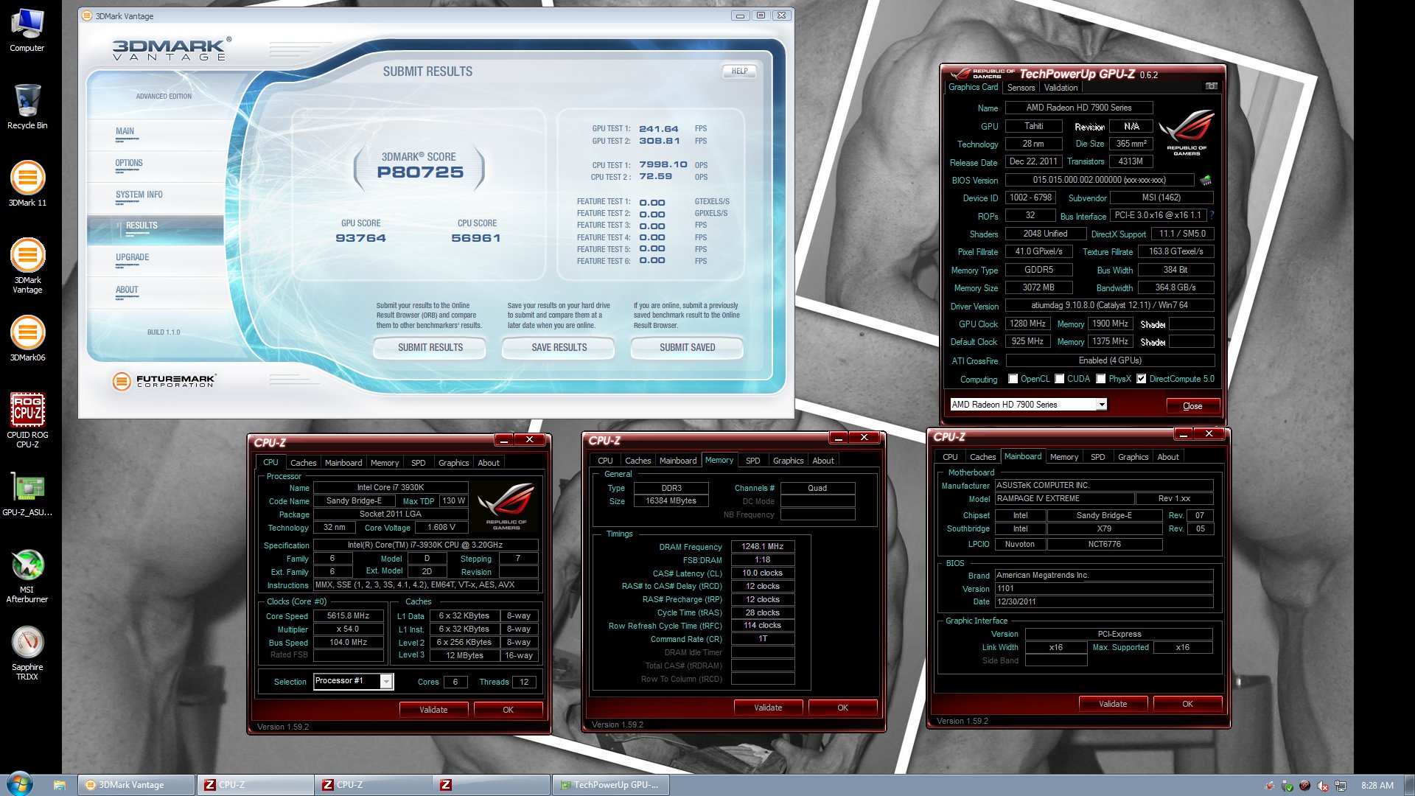Open the GPU-Z_ASU desktop icon
This screenshot has height=796, width=1415.
(x=27, y=494)
